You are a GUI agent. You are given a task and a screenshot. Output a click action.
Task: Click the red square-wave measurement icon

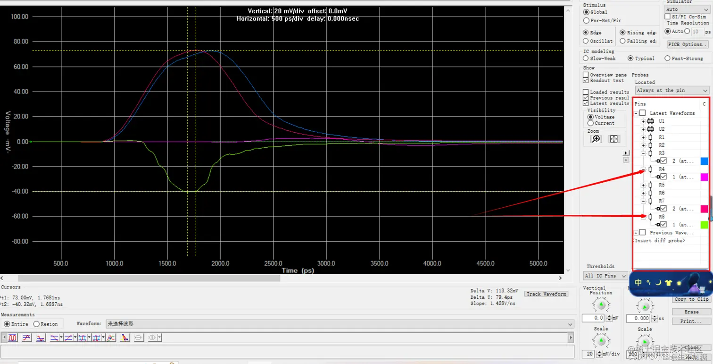13,338
